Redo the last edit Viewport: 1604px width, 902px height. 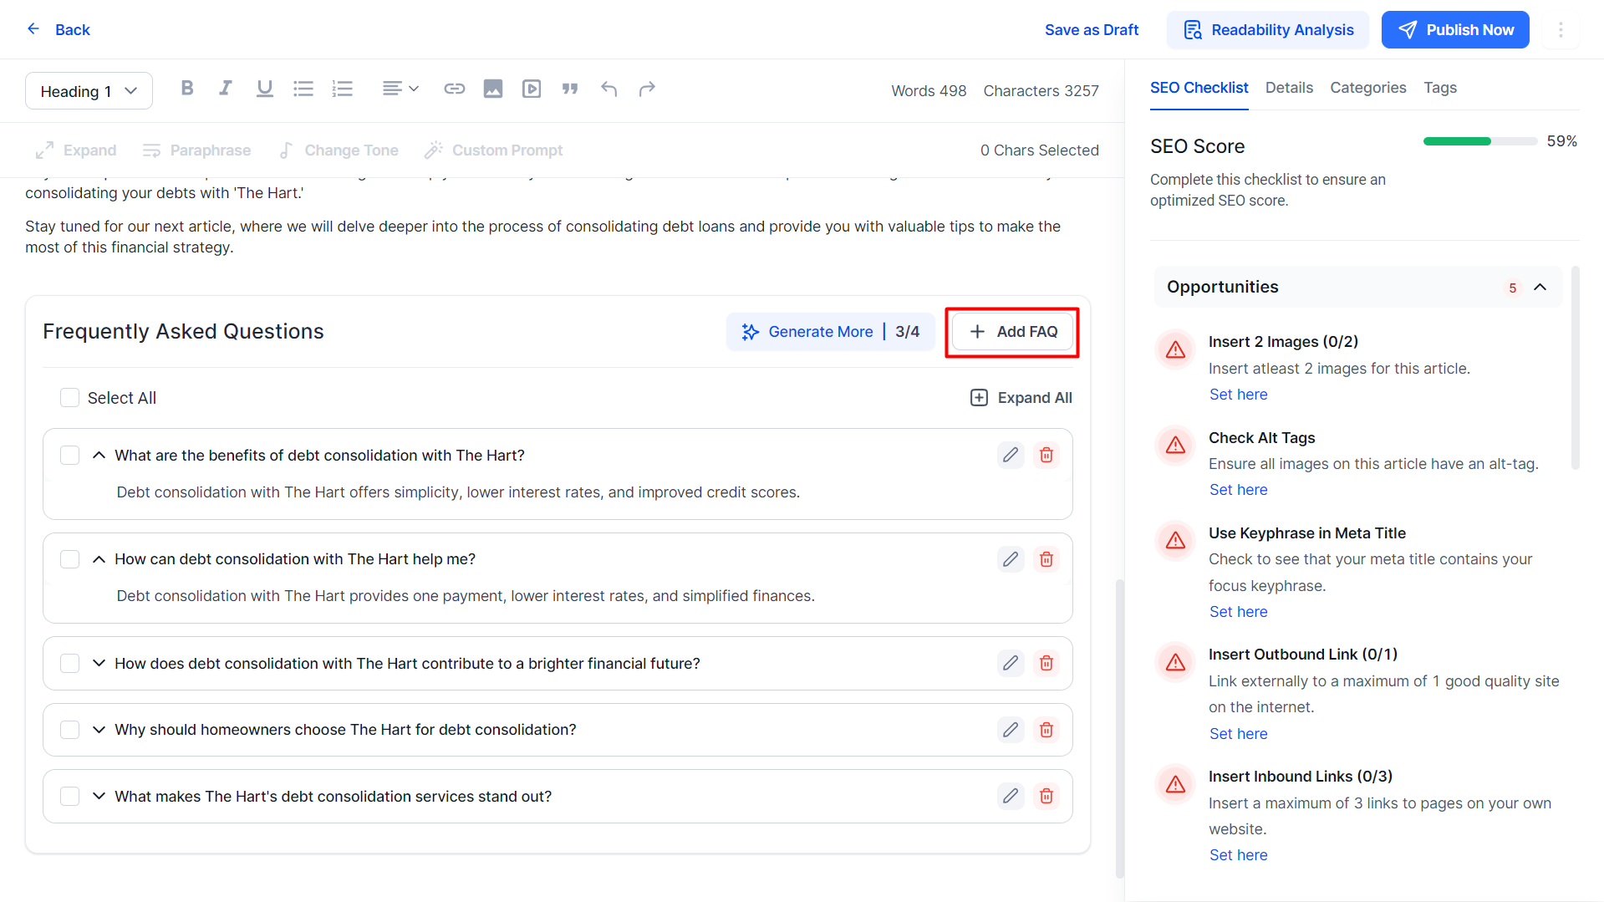coord(648,89)
